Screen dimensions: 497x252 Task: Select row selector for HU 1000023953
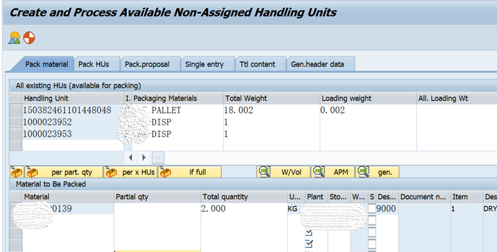[x=16, y=133]
